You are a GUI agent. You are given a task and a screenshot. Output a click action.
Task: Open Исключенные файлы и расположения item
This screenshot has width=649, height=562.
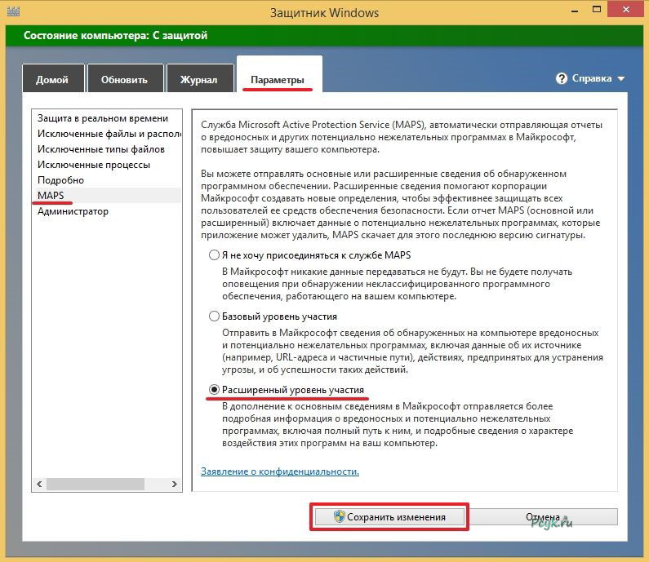106,134
